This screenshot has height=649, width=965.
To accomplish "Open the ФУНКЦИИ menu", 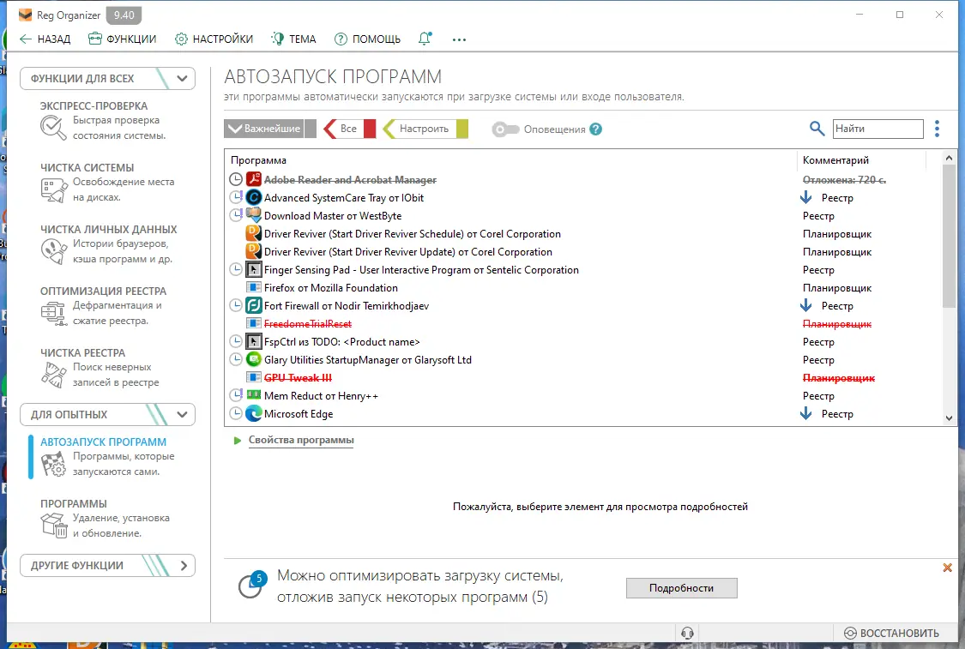I will tap(122, 39).
